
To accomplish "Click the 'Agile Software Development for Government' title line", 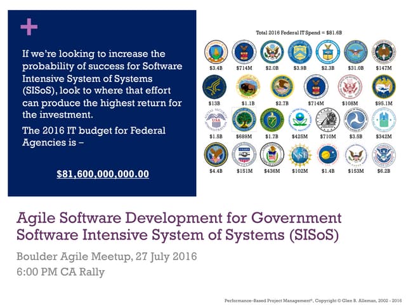I will (x=179, y=218).
